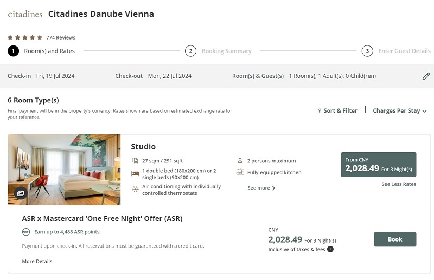Click the Citadines brand logo
Image resolution: width=434 pixels, height=280 pixels.
[25, 14]
